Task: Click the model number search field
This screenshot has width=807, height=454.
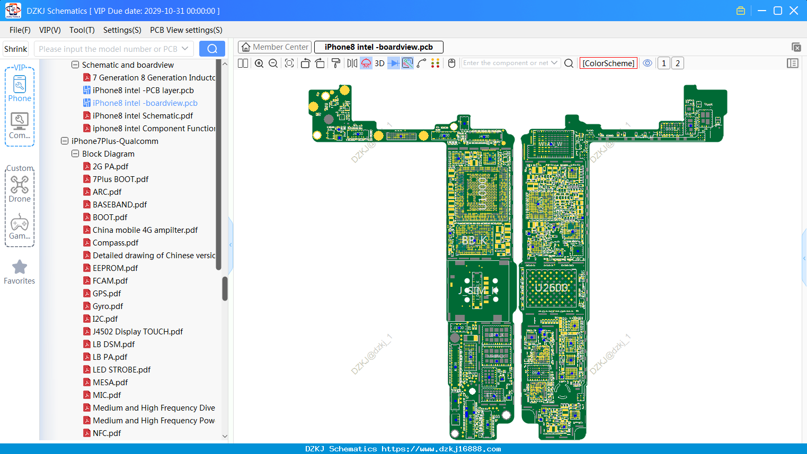Action: tap(113, 49)
